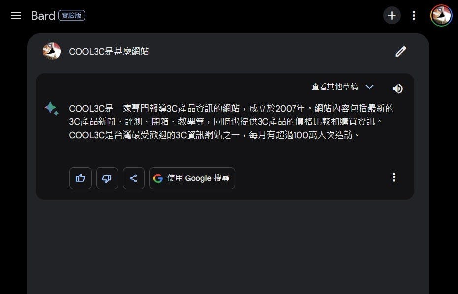Click the prompt text COOL3C是甚麼網站

(x=109, y=51)
